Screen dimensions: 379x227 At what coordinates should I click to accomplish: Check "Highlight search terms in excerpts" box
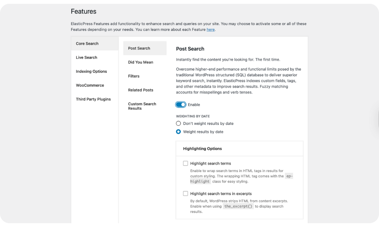point(185,194)
